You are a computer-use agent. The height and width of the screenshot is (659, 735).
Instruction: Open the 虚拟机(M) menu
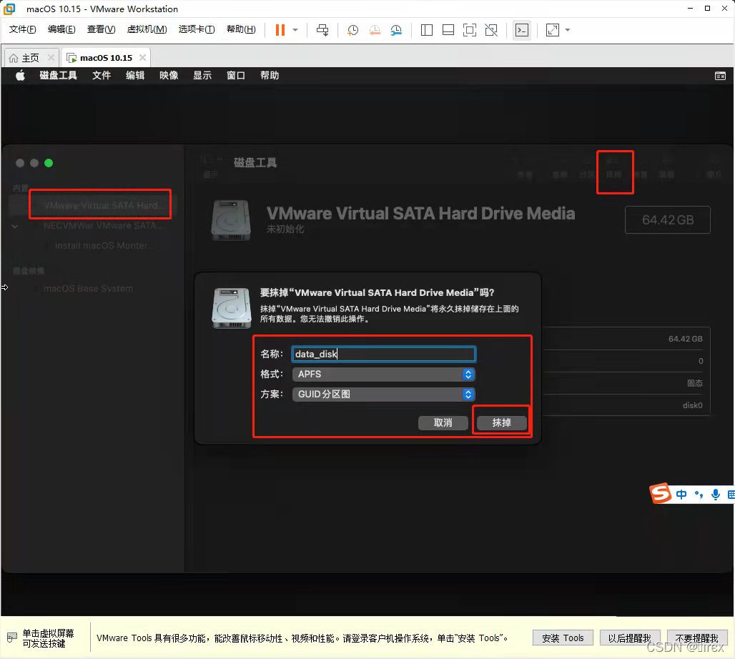pos(147,29)
